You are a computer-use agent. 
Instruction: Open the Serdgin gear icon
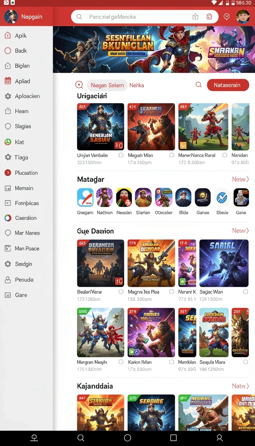[x=8, y=264]
